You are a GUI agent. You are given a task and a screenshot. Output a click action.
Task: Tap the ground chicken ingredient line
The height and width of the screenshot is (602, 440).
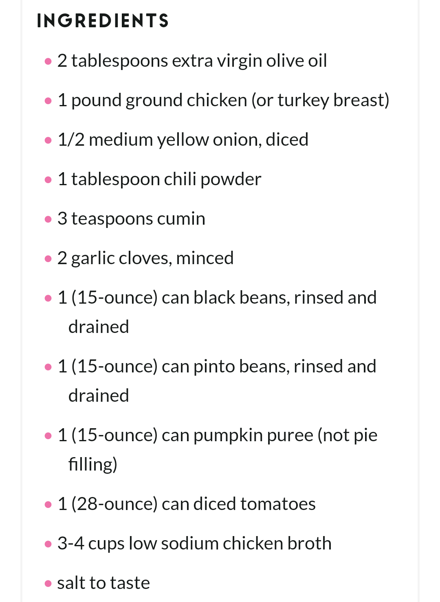pos(223,100)
